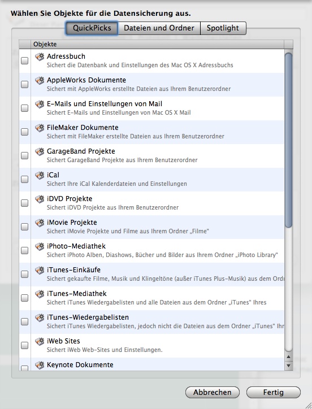Viewport: 312px width, 409px height.
Task: Tick the iTunes-Einkäufe checkbox
Action: pyautogui.click(x=24, y=275)
